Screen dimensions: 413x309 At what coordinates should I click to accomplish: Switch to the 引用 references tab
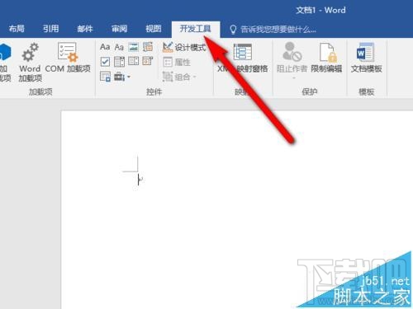click(50, 29)
